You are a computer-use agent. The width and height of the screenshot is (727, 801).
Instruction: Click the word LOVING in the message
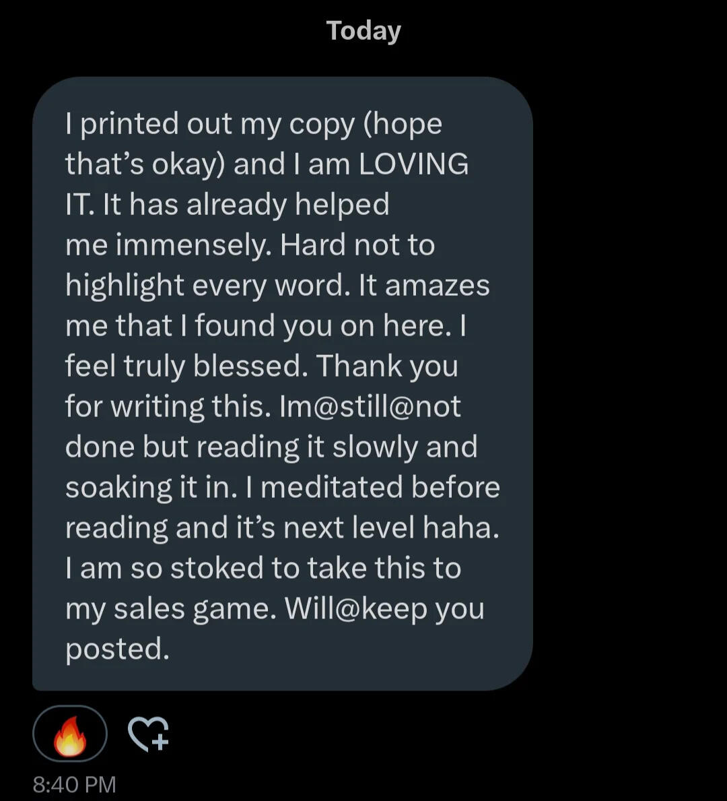(413, 164)
